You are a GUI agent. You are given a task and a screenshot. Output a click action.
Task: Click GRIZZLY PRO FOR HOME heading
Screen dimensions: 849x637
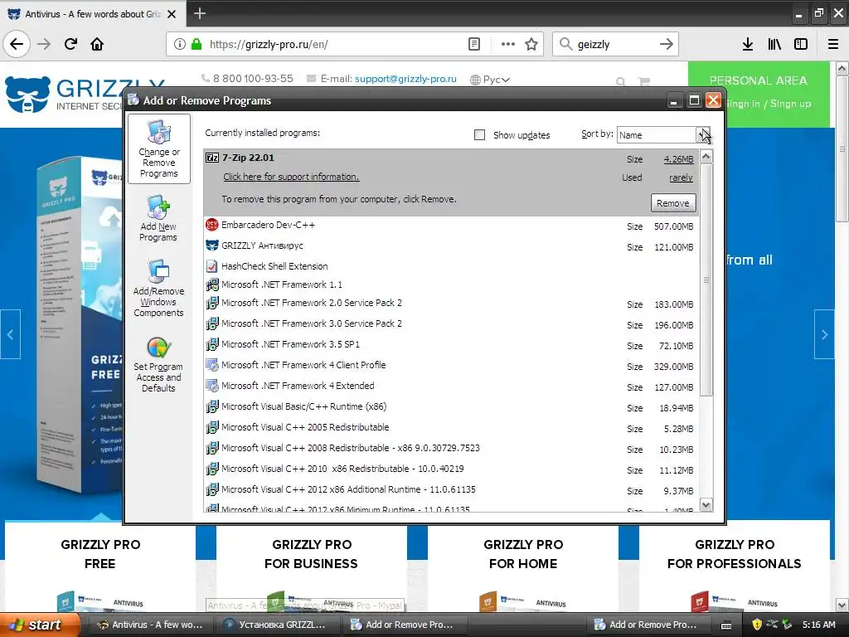click(523, 554)
